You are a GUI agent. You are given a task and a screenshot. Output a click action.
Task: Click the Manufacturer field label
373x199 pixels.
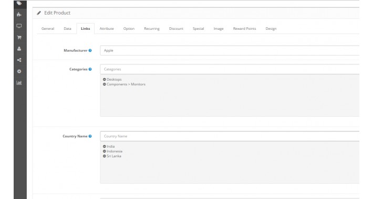click(76, 50)
